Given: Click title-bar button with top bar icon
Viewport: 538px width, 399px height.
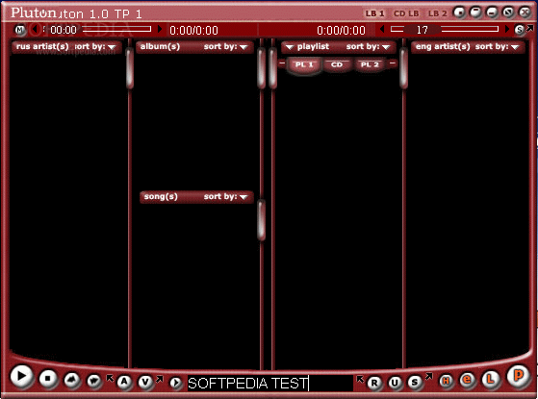Looking at the screenshot, I should [x=475, y=12].
